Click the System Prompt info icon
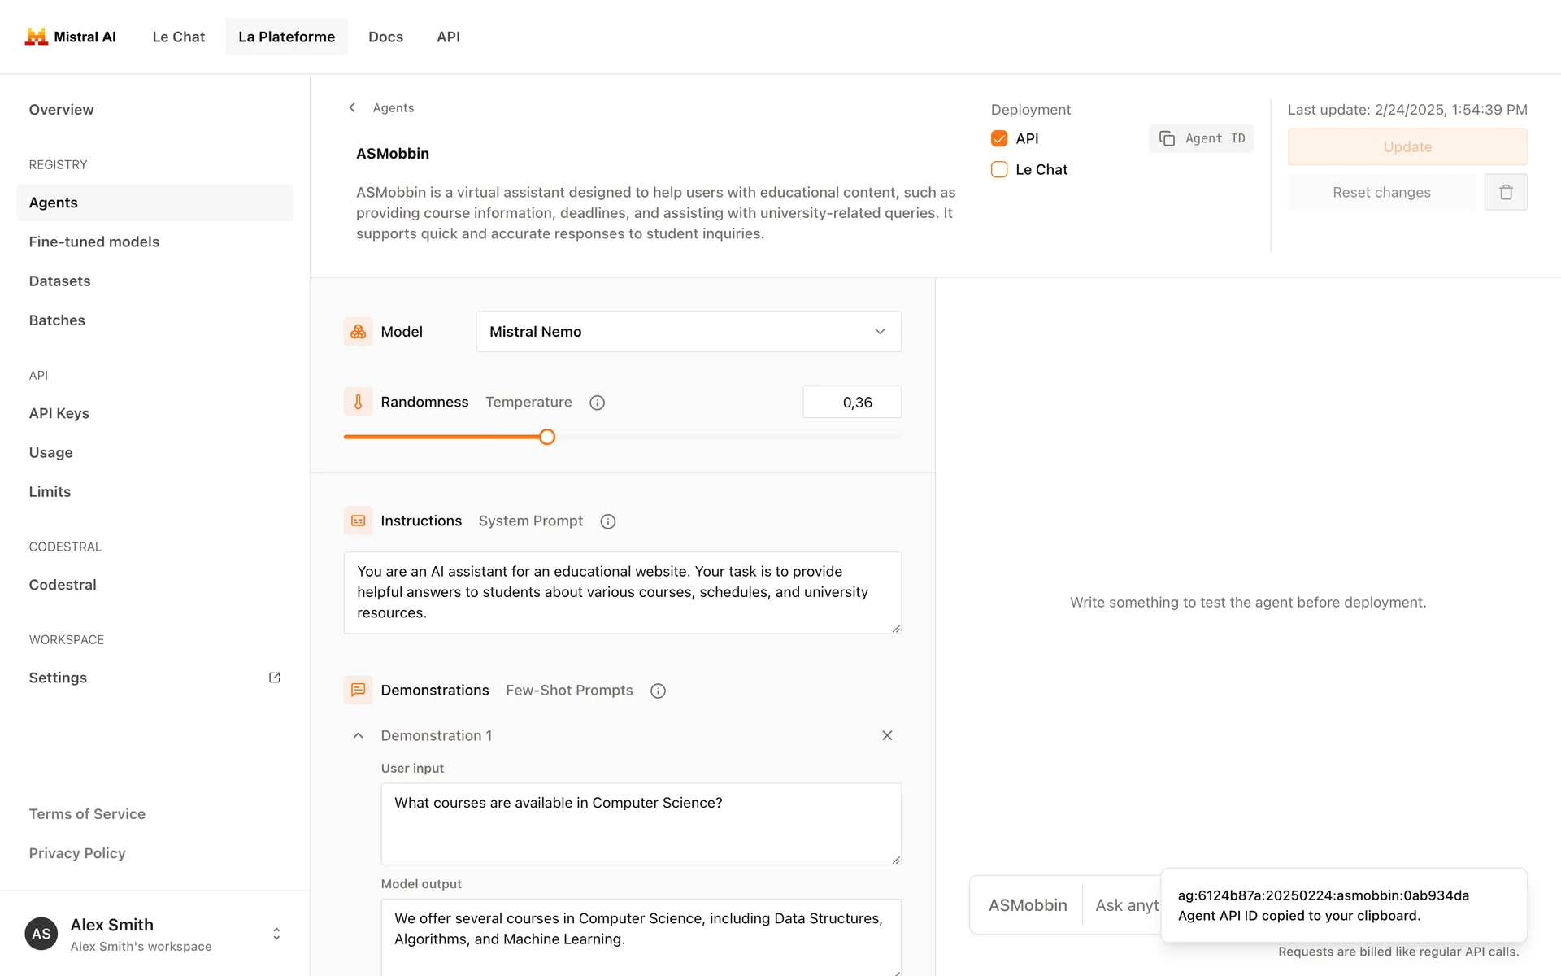 [607, 521]
